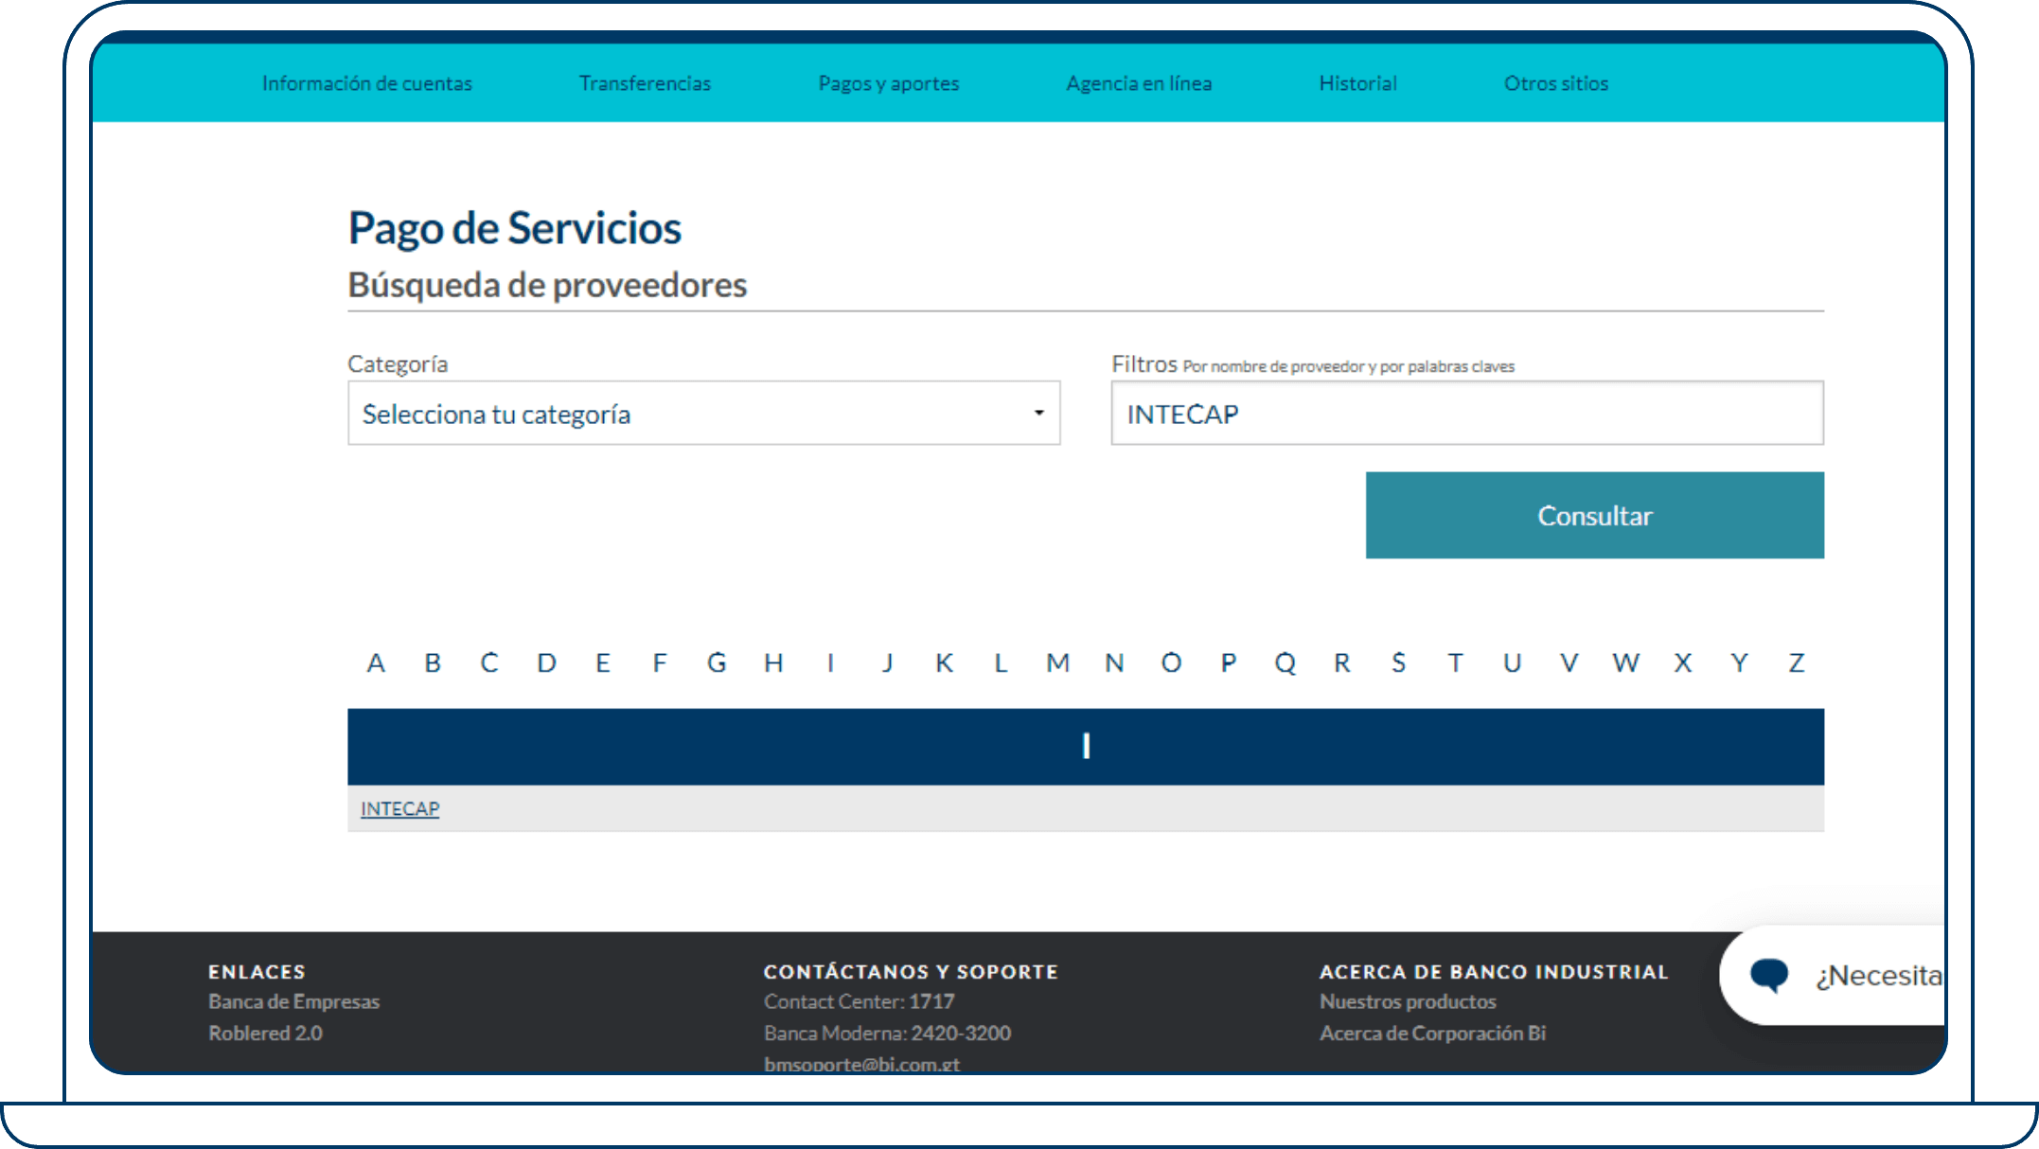Filter providers by letter L
2039x1149 pixels.
1001,663
